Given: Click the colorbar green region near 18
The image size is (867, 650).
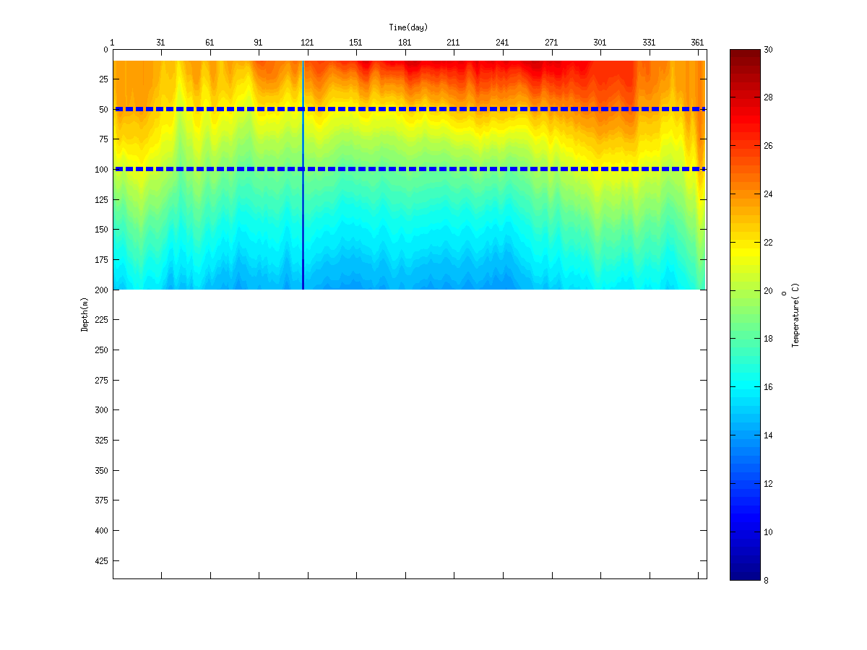Looking at the screenshot, I should tap(745, 338).
